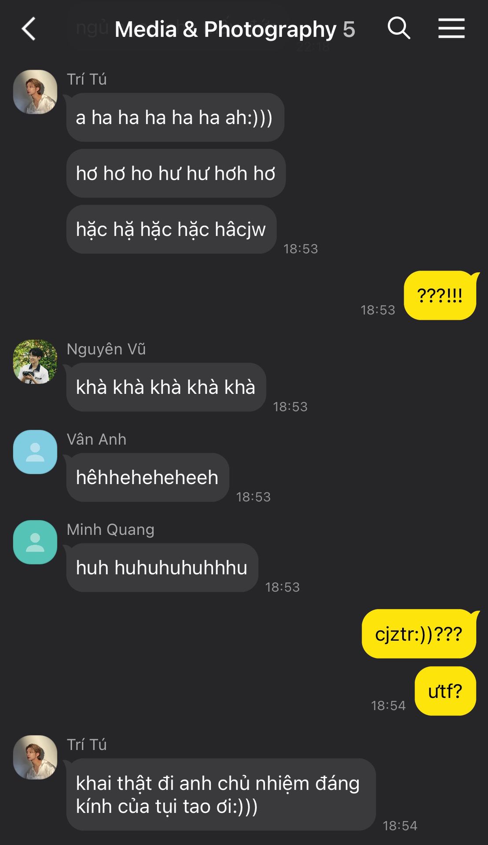Tap the Nguyên Vũ sender name

[106, 349]
